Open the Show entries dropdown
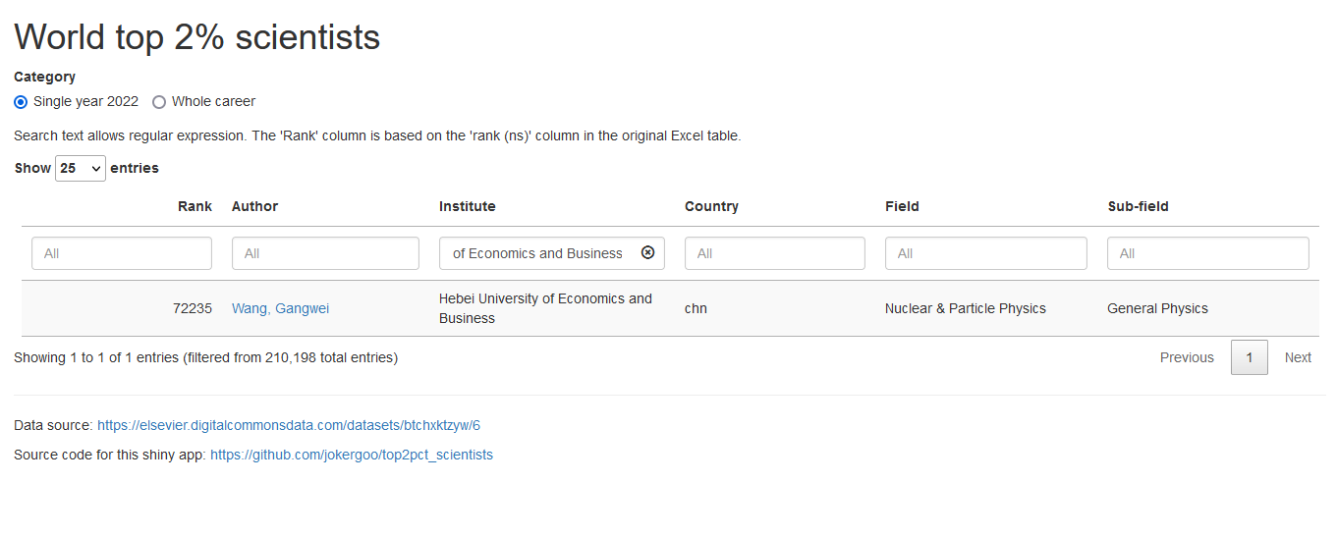The image size is (1337, 538). coord(81,168)
